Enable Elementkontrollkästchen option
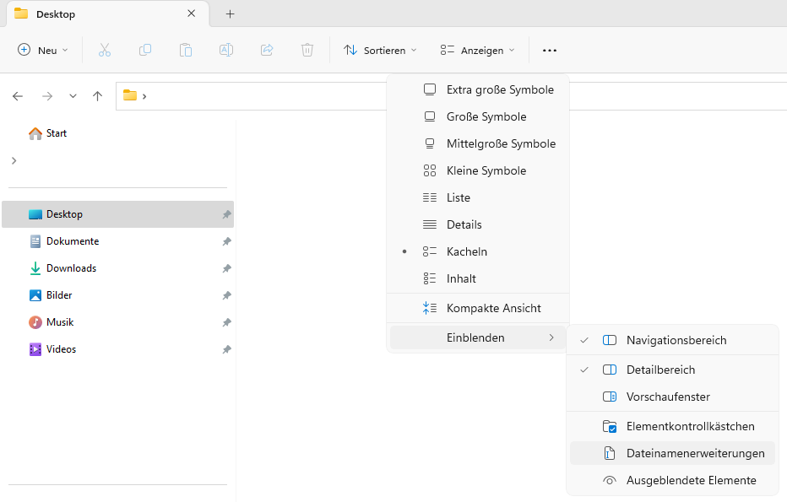The width and height of the screenshot is (787, 502). click(689, 426)
